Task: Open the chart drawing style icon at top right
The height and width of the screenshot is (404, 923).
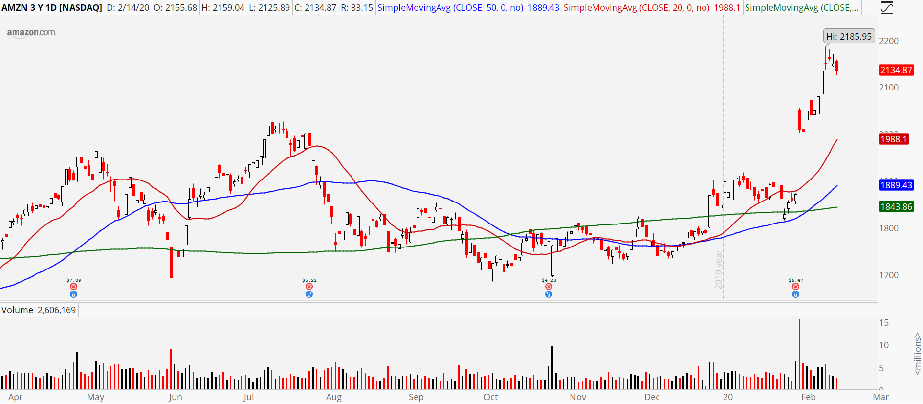Action: [887, 8]
